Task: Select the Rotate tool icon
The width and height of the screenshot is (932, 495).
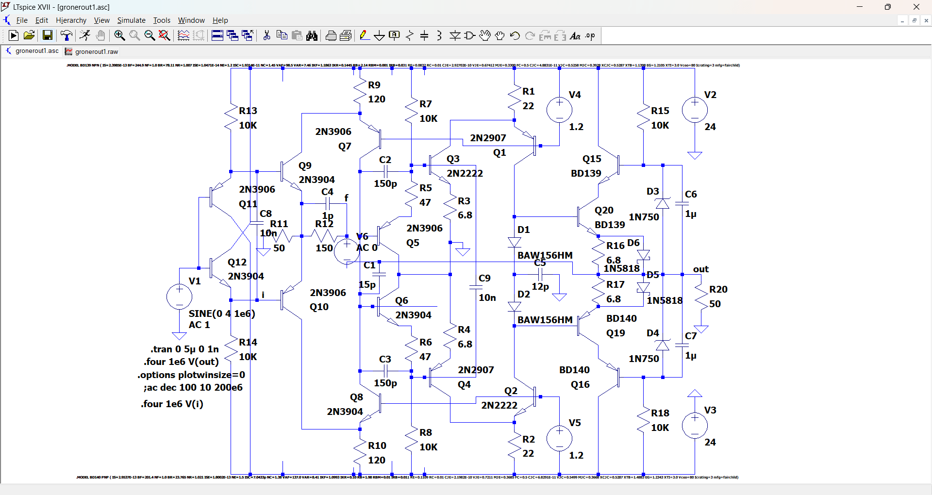Action: tap(545, 35)
